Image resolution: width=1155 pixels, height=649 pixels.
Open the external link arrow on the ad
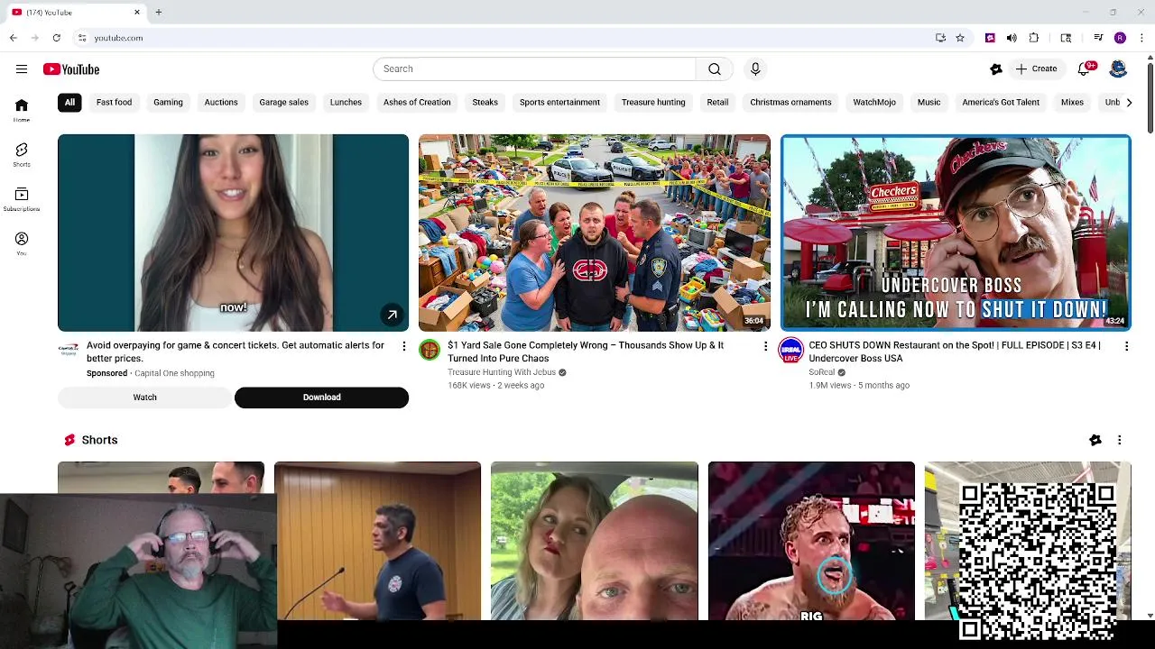coord(393,315)
